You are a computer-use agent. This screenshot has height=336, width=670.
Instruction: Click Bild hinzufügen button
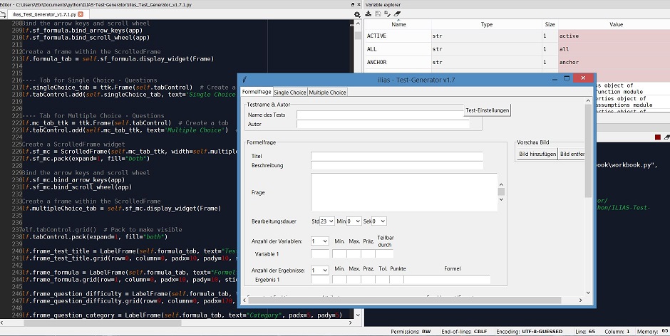coord(537,154)
